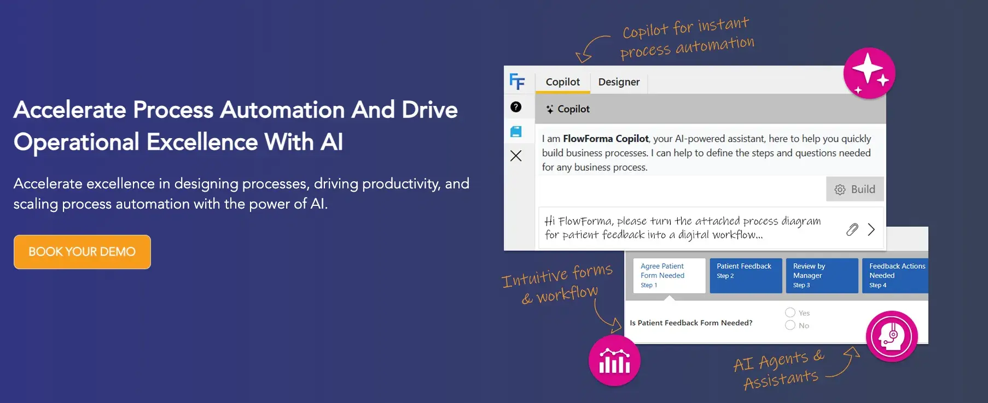
Task: Click the Copilot prompt text field
Action: tap(689, 228)
